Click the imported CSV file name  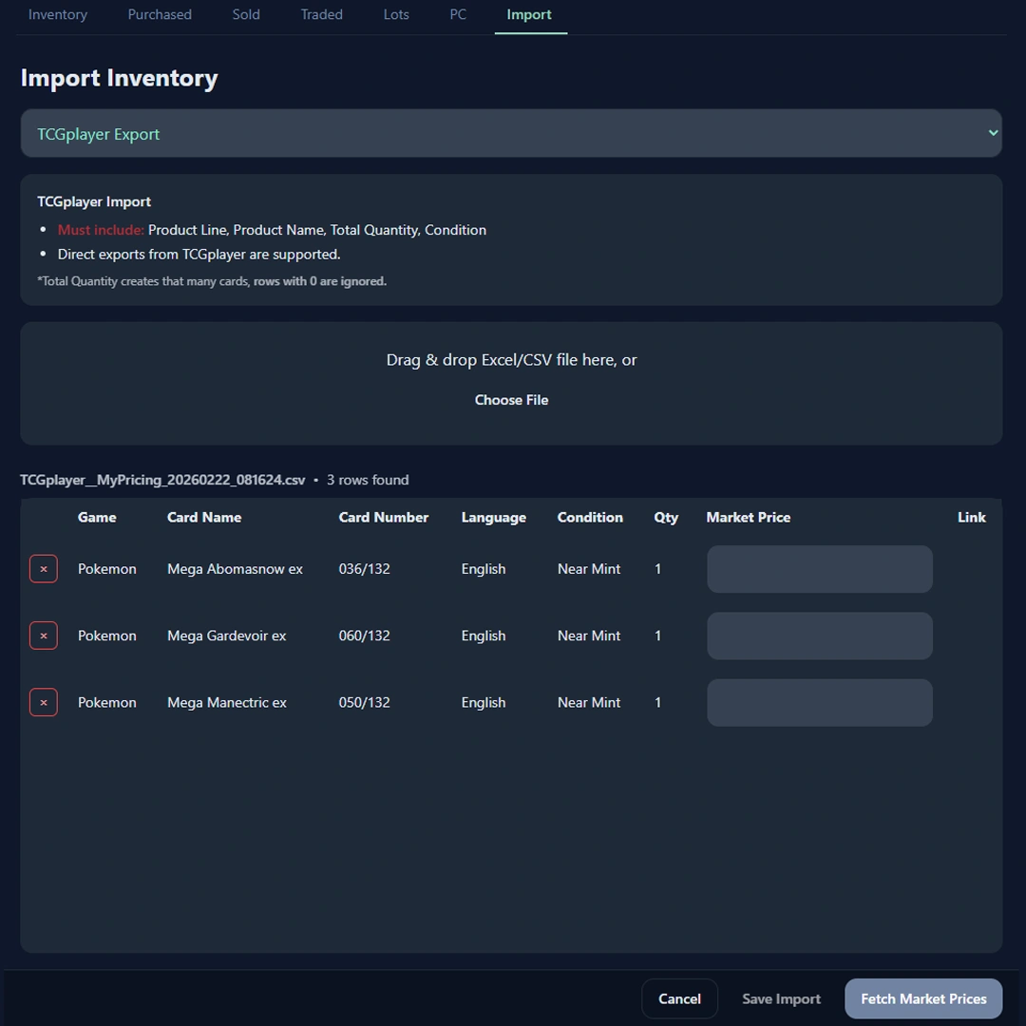[162, 481]
